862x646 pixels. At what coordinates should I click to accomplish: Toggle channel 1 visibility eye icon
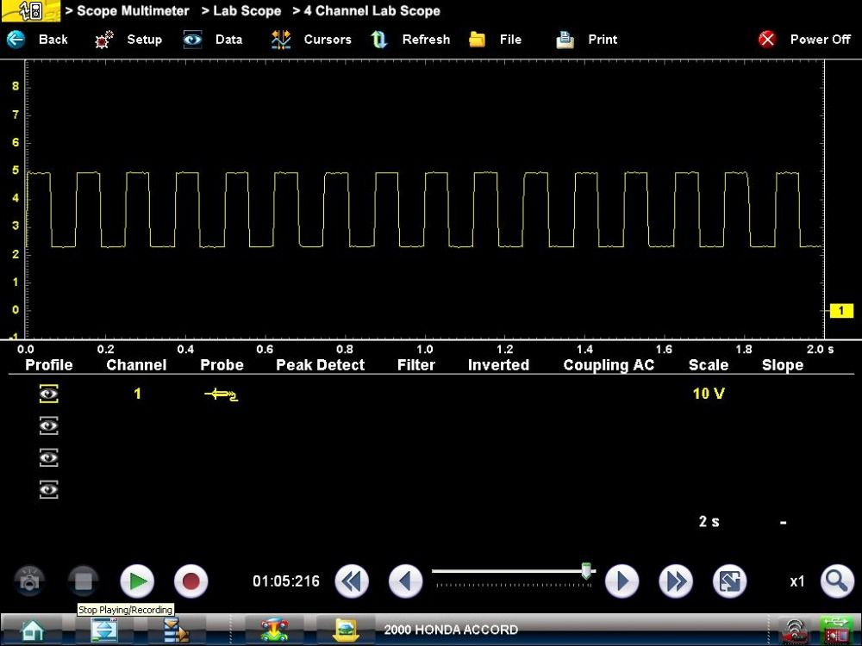tap(49, 394)
